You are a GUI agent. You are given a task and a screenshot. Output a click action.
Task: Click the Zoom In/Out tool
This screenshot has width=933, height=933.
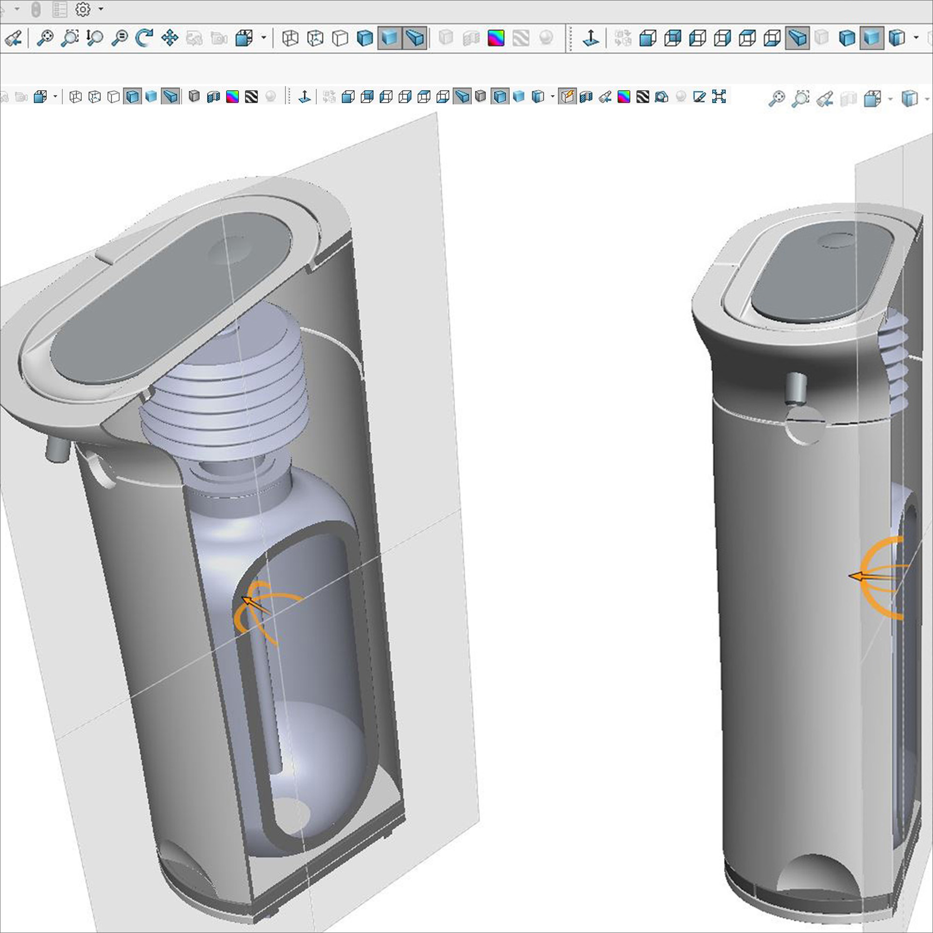pos(94,37)
